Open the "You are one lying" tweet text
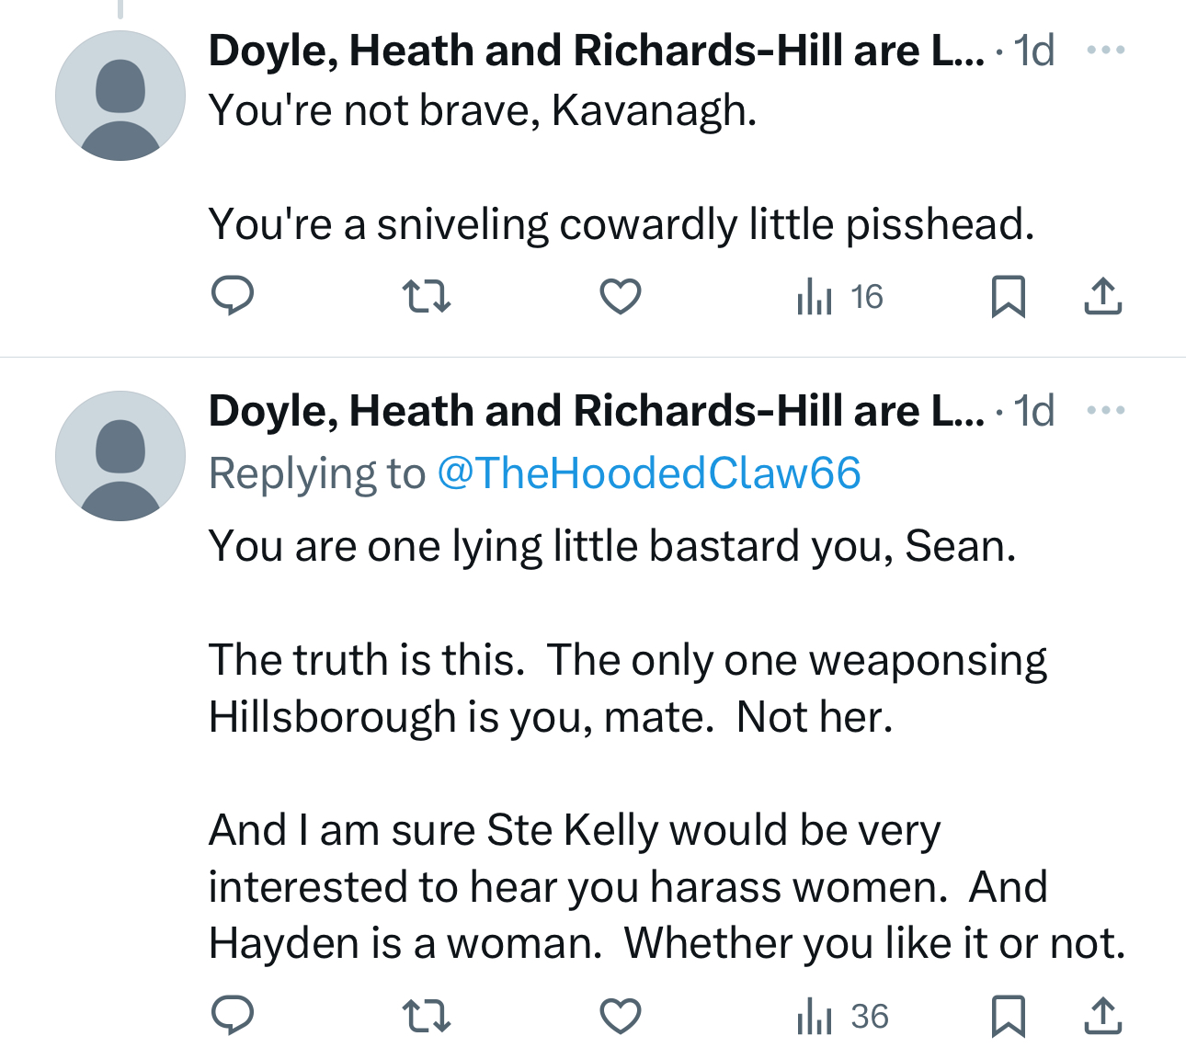 click(x=612, y=547)
